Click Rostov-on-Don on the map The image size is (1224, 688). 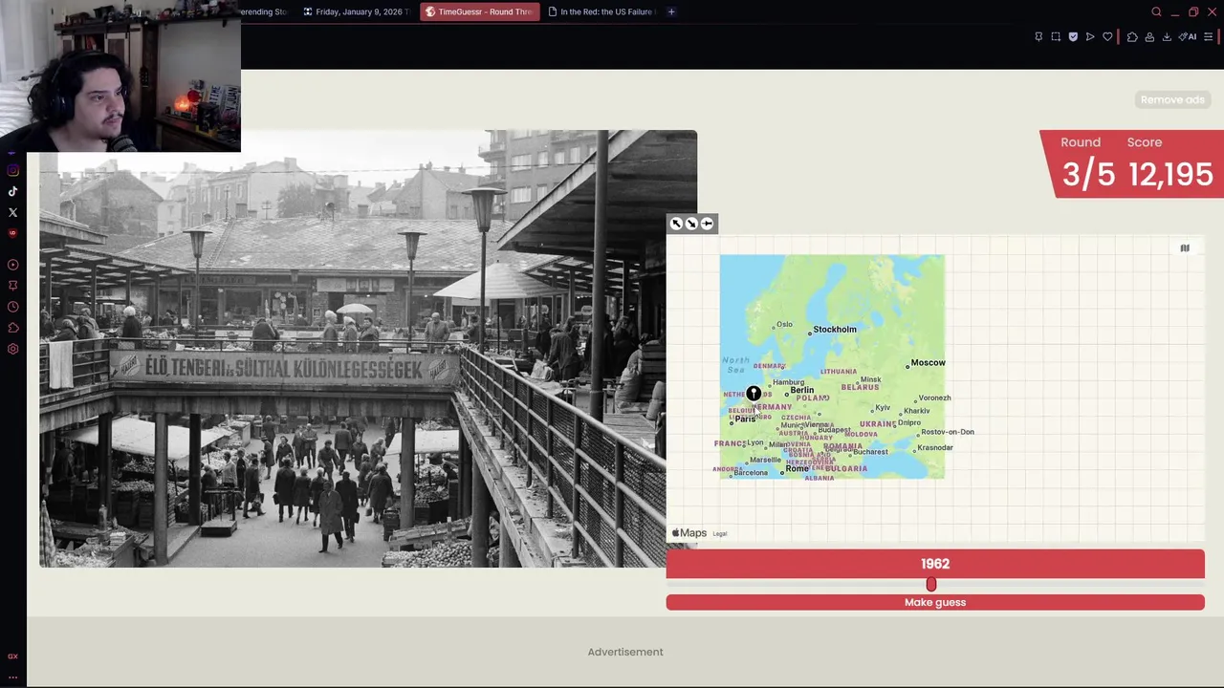tap(948, 432)
